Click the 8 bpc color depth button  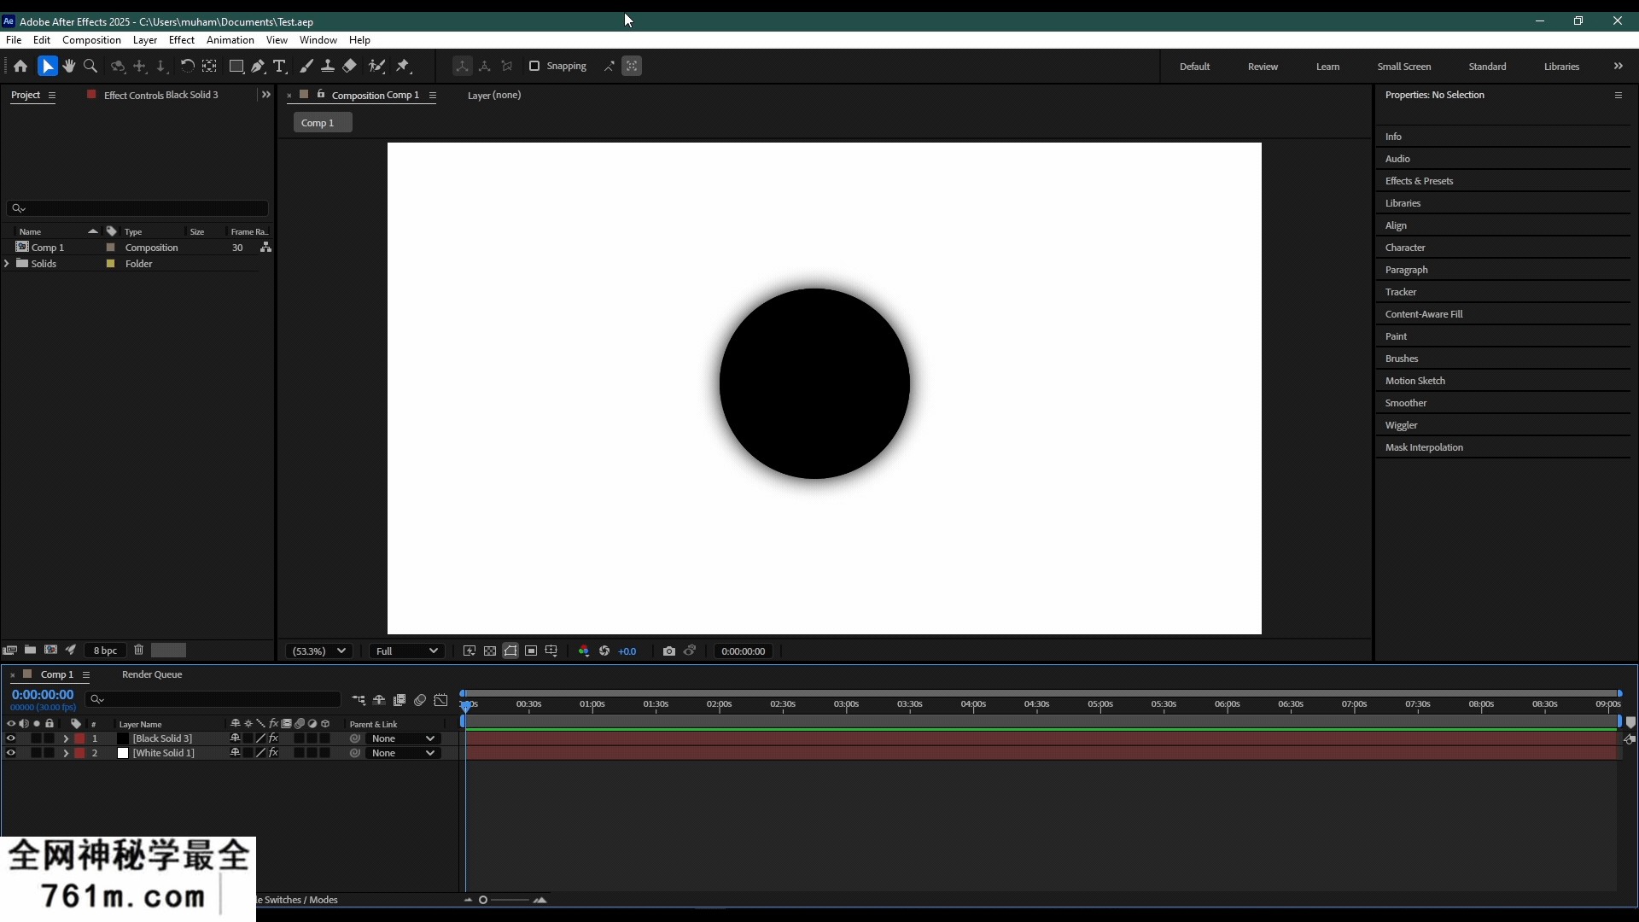[x=105, y=651]
